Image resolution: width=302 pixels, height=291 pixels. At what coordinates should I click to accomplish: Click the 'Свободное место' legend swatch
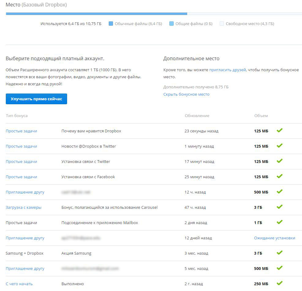tap(222, 24)
